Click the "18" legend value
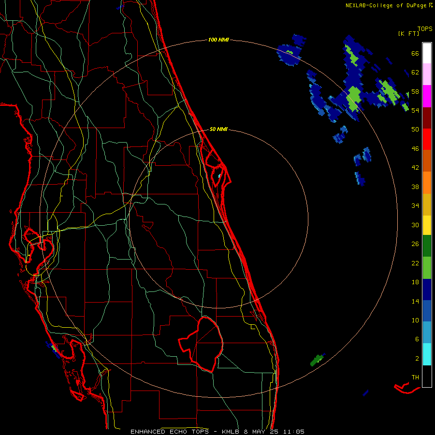435x435 pixels. pos(415,282)
